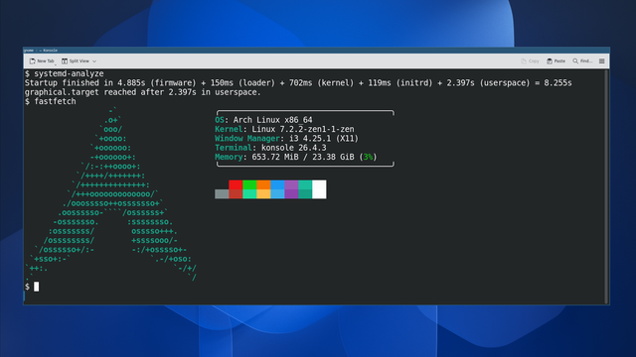Viewport: 636px width, 357px height.
Task: Open the Split View dropdown
Action: click(79, 61)
